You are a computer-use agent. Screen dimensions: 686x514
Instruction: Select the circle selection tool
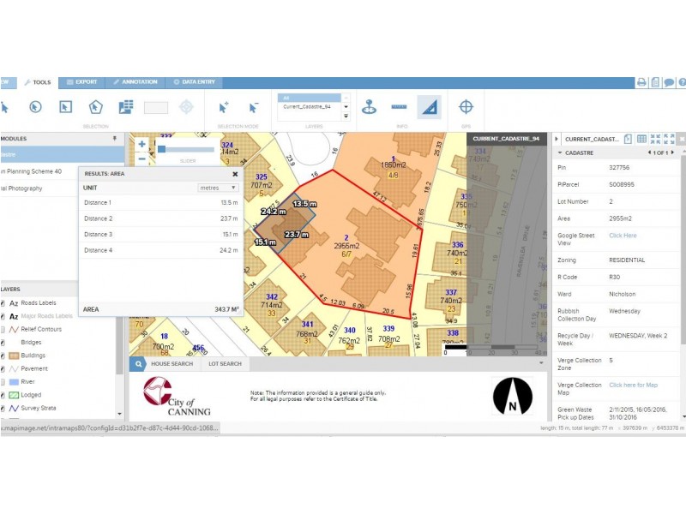click(35, 107)
